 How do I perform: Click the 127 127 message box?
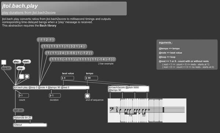18,110
